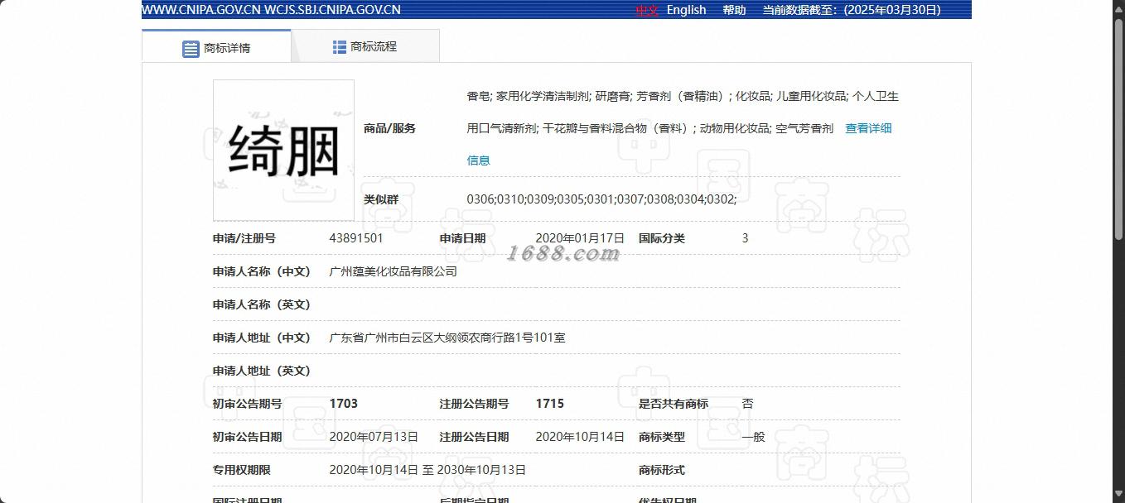Viewport: 1125px width, 503px height.
Task: Click the 是否共有商标 label
Action: [x=674, y=404]
